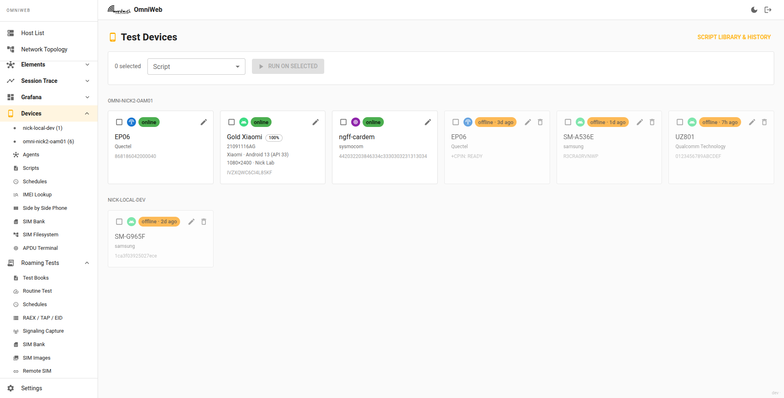Delete the offline EP06 device
This screenshot has height=398, width=784.
540,122
